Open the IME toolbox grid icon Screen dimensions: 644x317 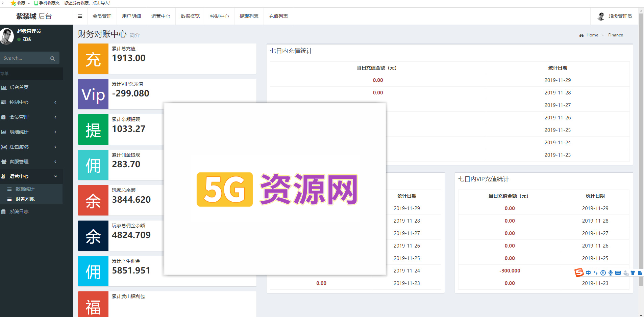(640, 273)
